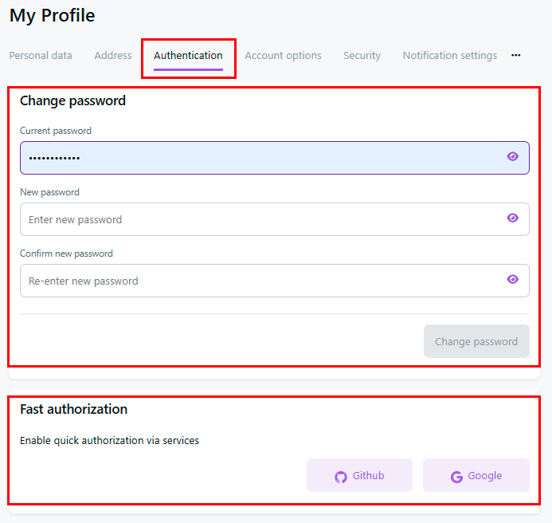The image size is (552, 523).
Task: Connect fast authorization via Github
Action: tap(359, 476)
